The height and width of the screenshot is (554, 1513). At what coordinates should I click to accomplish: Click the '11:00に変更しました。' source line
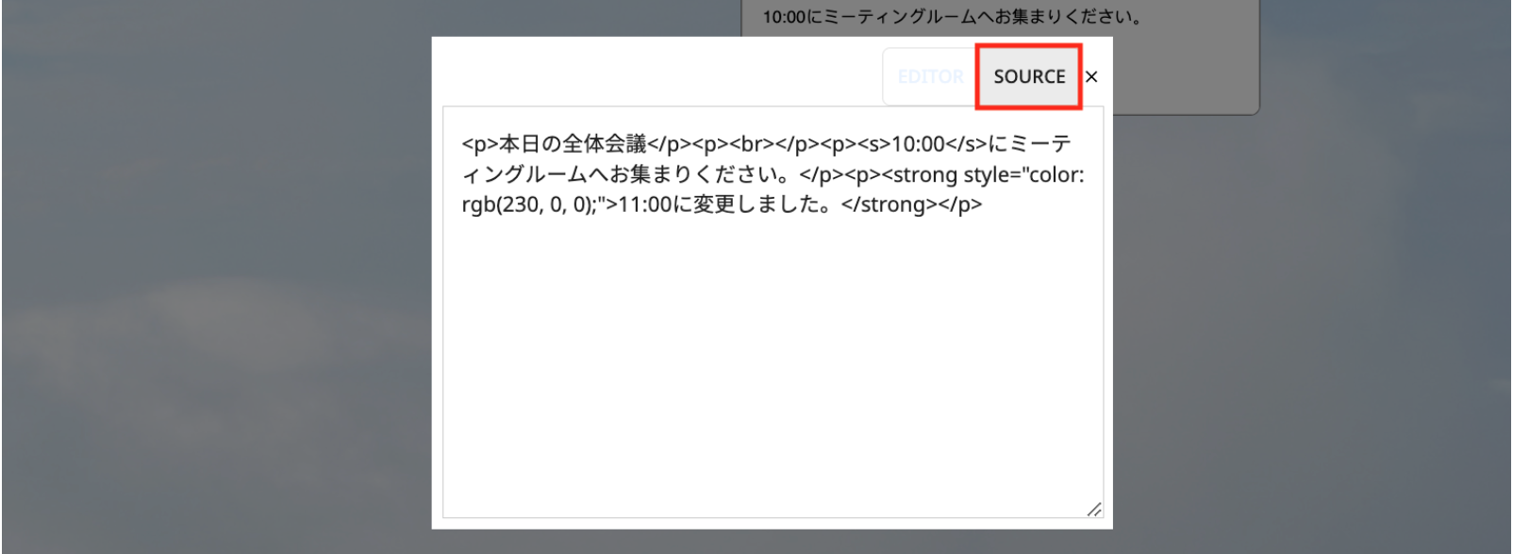722,204
